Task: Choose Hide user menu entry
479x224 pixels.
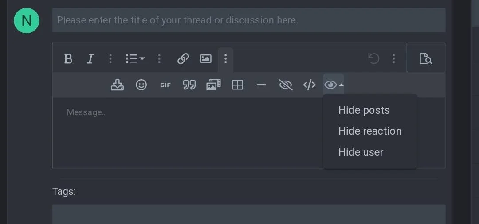Action: (361, 152)
